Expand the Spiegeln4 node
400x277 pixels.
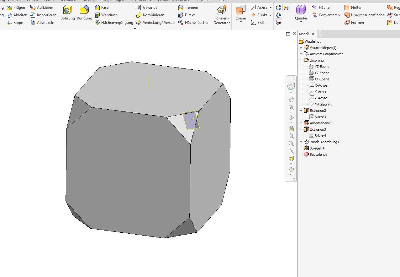[301, 148]
